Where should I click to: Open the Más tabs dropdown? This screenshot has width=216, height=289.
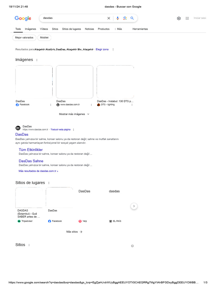(x=118, y=29)
